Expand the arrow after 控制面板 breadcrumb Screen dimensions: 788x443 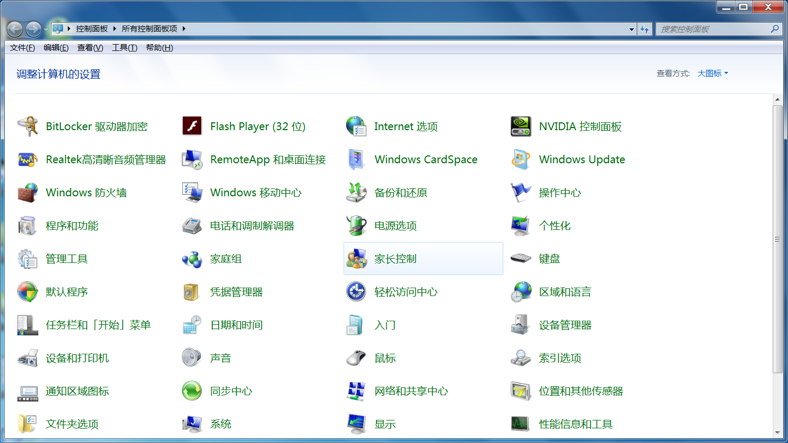114,29
